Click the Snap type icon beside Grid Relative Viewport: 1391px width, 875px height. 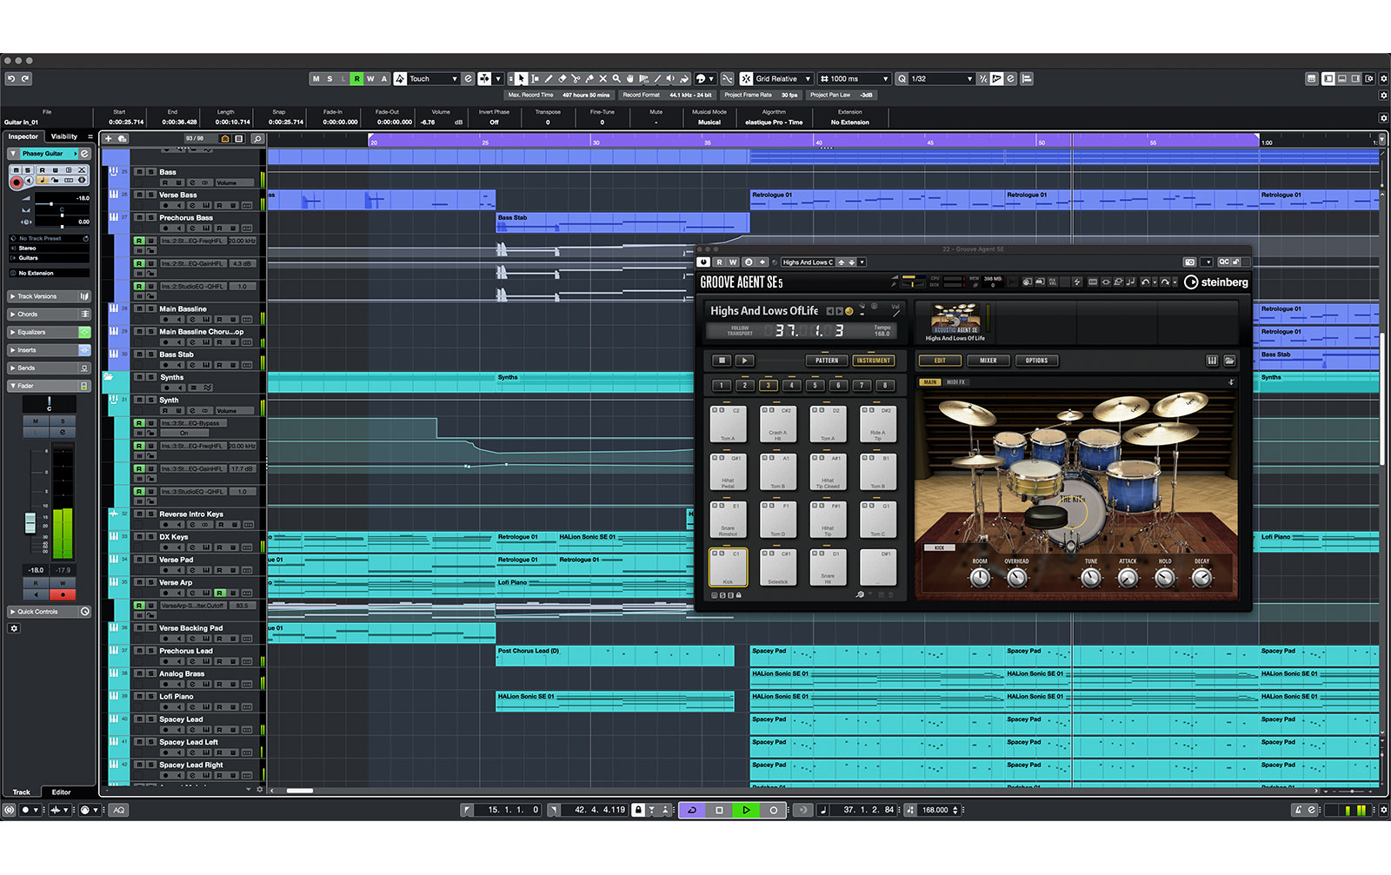pyautogui.click(x=746, y=78)
